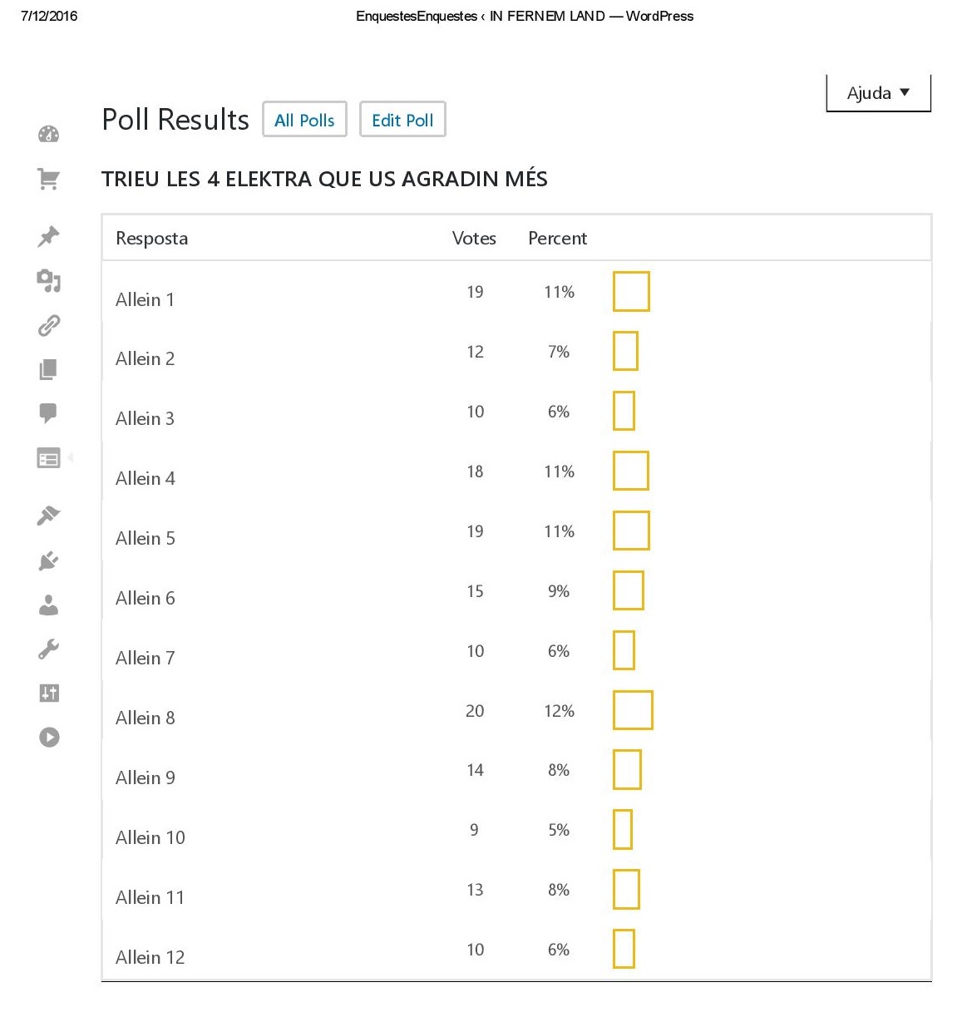Image resolution: width=962 pixels, height=1012 pixels.
Task: Open the shopping cart icon in sidebar
Action: [49, 179]
